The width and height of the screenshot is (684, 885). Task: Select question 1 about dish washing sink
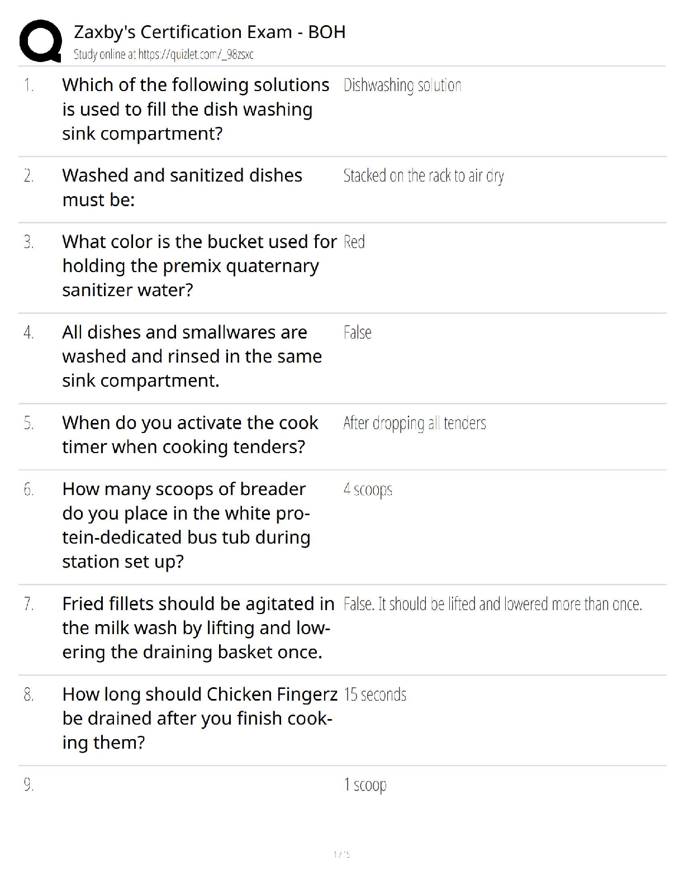tap(196, 109)
